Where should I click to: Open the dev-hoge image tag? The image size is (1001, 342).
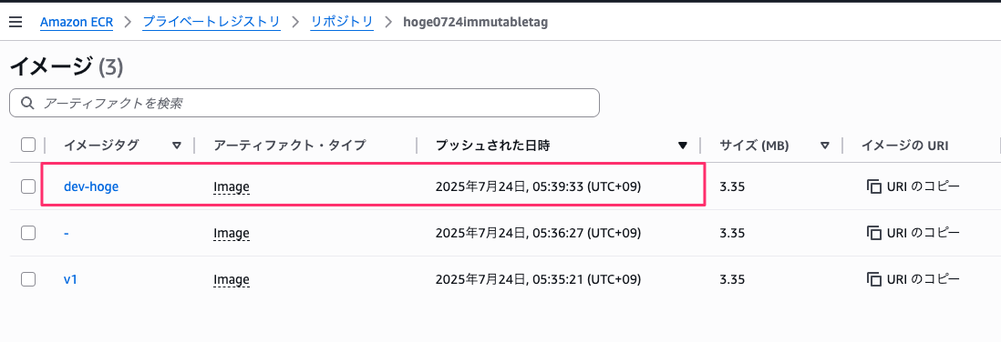pyautogui.click(x=91, y=186)
